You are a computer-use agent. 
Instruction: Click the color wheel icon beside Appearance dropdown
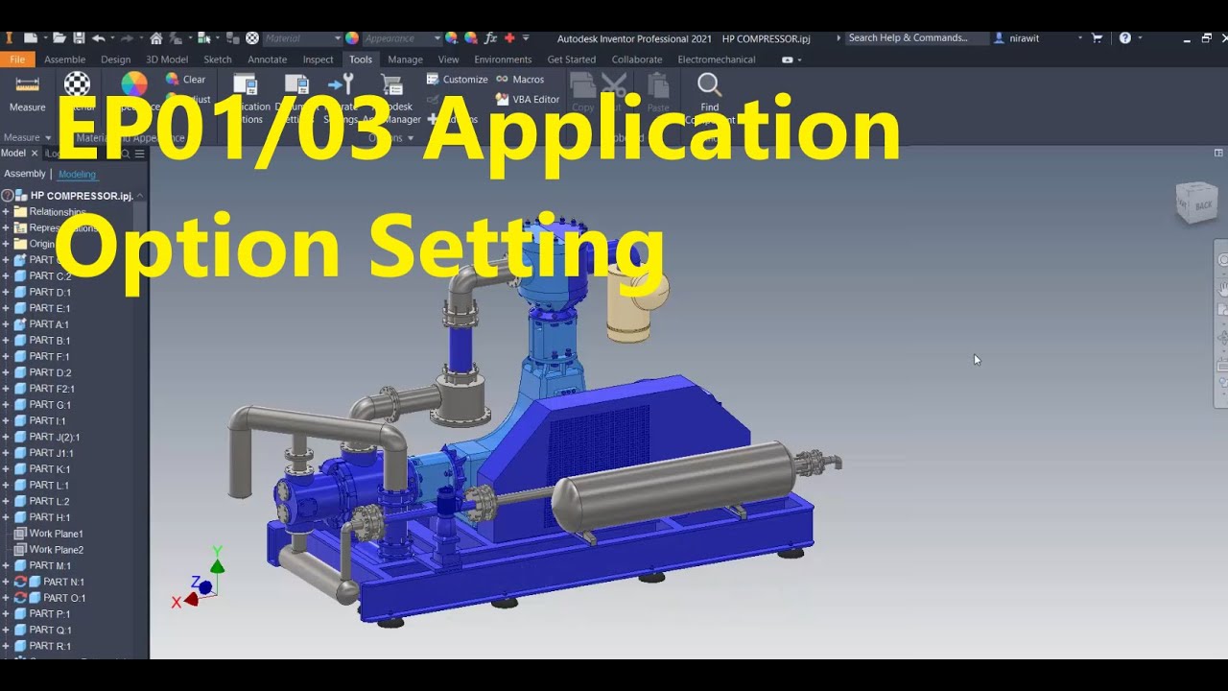tap(352, 38)
